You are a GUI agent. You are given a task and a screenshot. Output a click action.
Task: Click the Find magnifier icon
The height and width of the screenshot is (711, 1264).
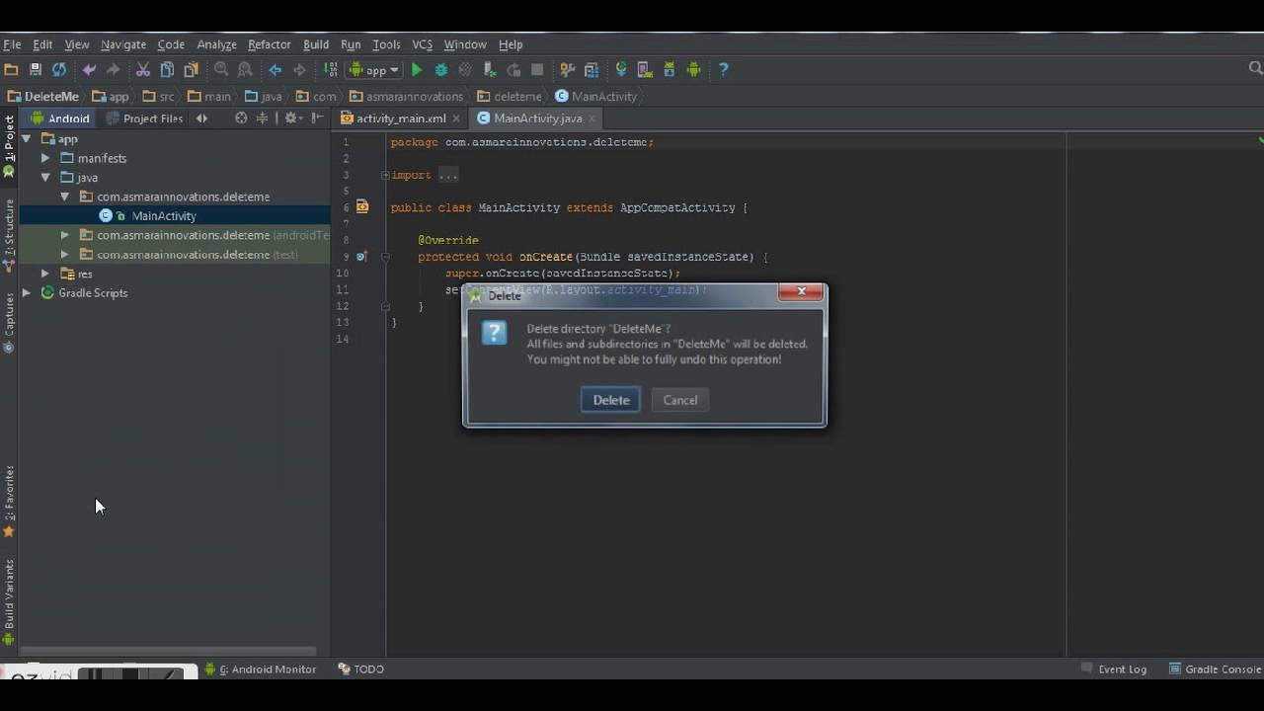coord(221,70)
